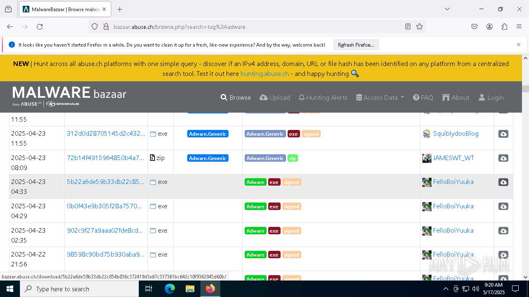529x297 pixels.
Task: Click Refresh Firefox button
Action: (x=356, y=45)
